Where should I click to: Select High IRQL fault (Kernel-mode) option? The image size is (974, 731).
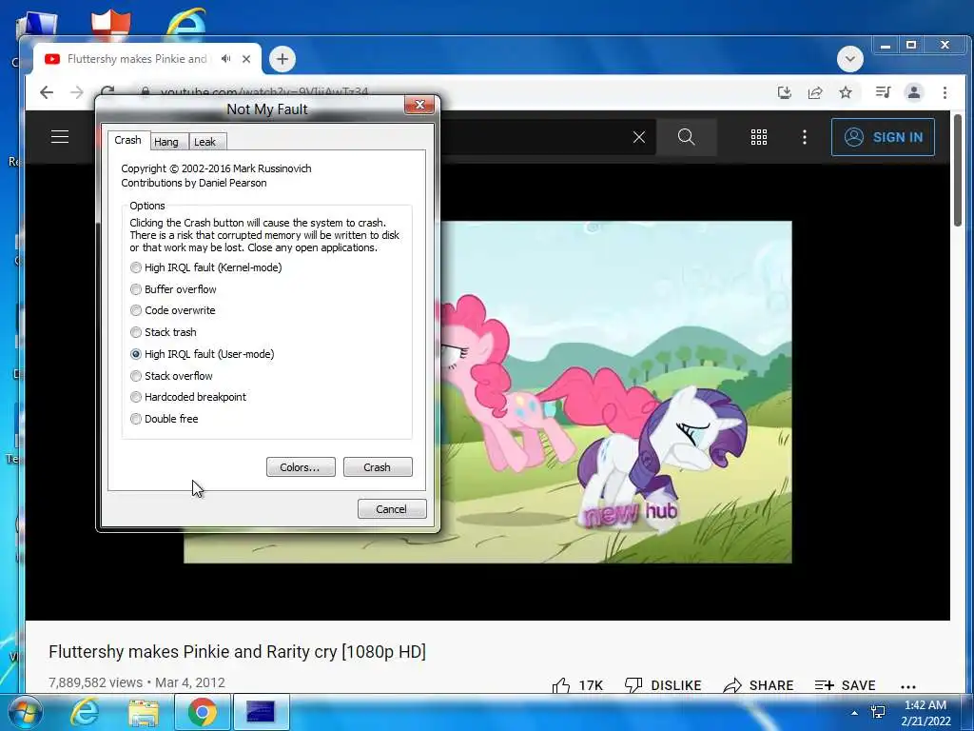(205, 267)
